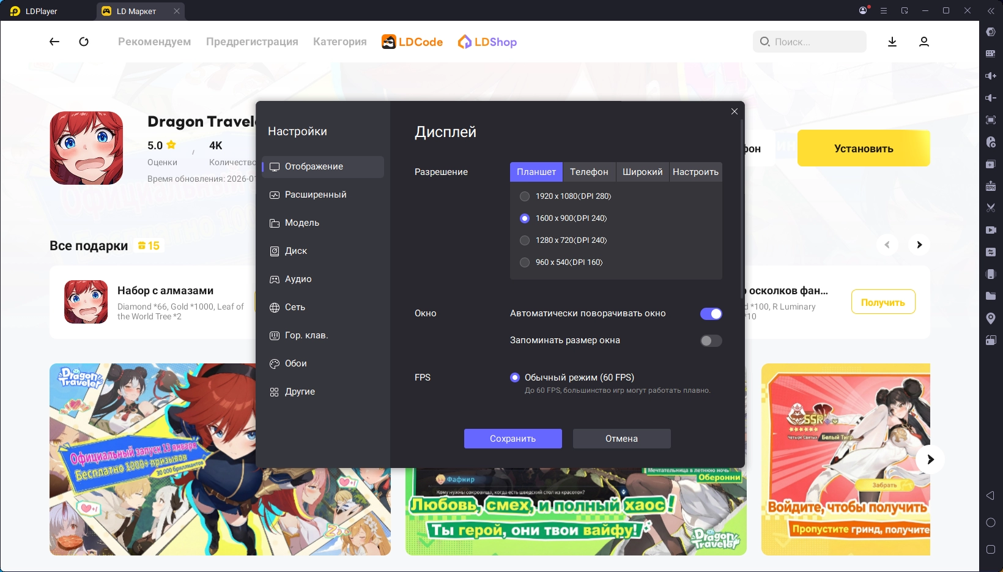The height and width of the screenshot is (572, 1003).
Task: Open the Гор. клав. settings section
Action: 323,335
